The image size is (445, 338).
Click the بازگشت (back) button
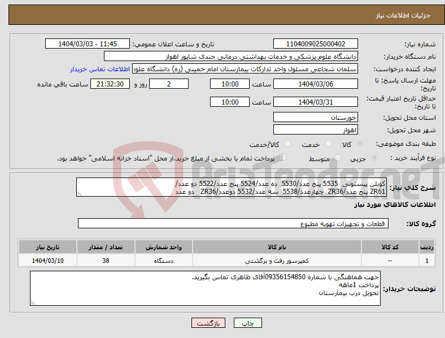(x=208, y=323)
